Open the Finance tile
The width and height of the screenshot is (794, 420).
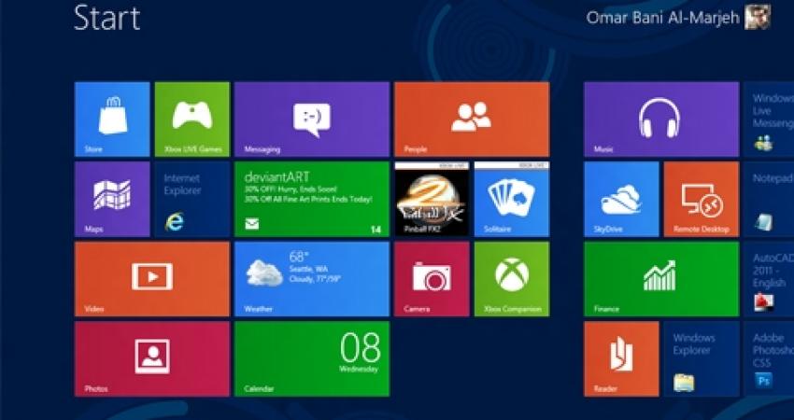point(661,279)
